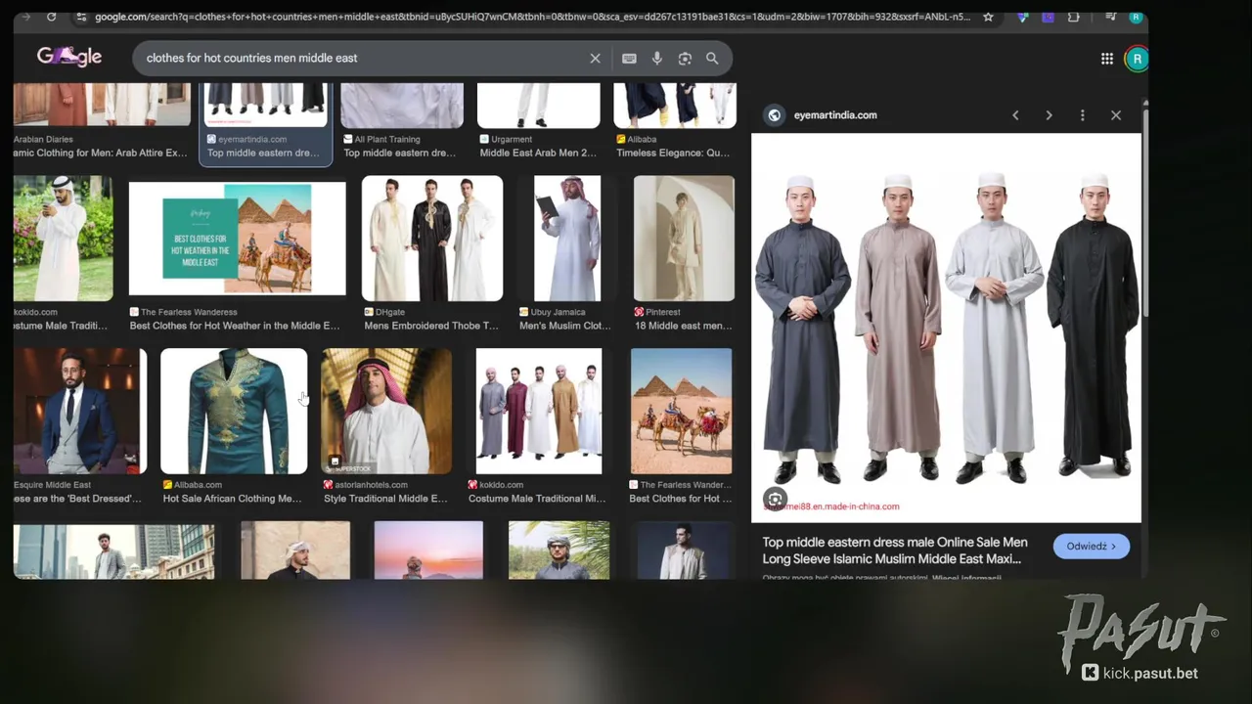The width and height of the screenshot is (1252, 704).
Task: Open 'Costume Male Traditional Mi...' kokldo title
Action: point(537,499)
